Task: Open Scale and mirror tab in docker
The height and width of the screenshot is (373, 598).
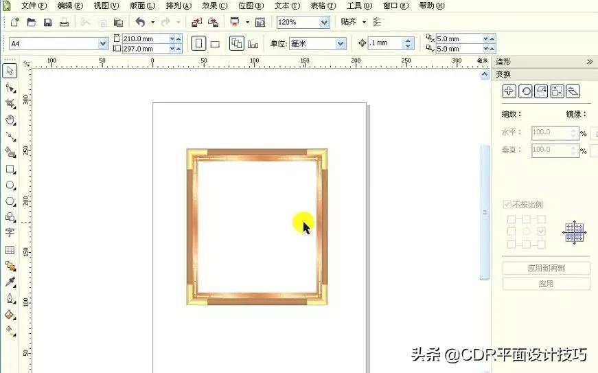Action: (541, 91)
